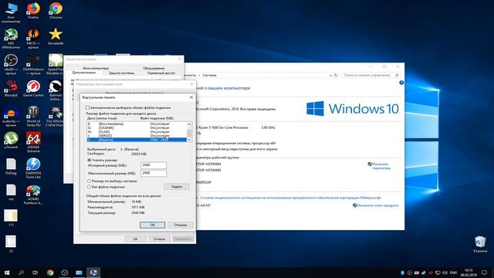Select the highlighted [Reserve] drive row
Screen dimensions: 494x278
point(137,139)
